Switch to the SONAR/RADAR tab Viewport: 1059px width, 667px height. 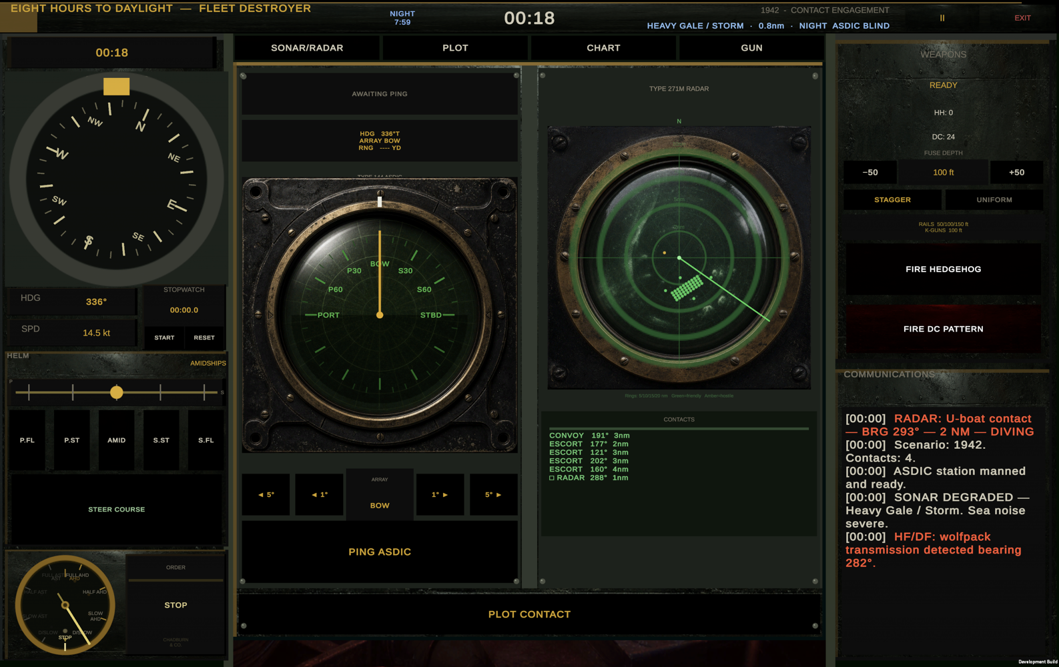click(x=307, y=48)
